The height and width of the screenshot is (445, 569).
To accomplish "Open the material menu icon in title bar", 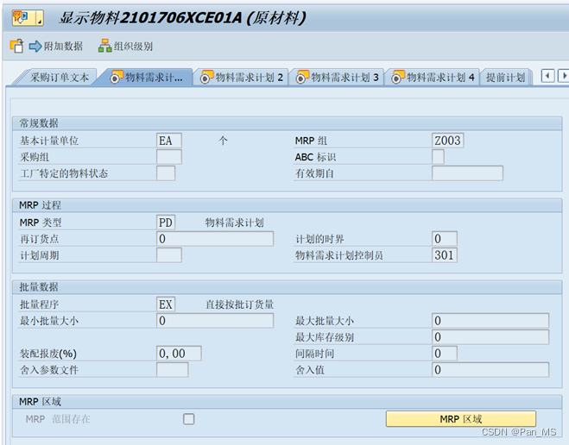I will [28, 17].
